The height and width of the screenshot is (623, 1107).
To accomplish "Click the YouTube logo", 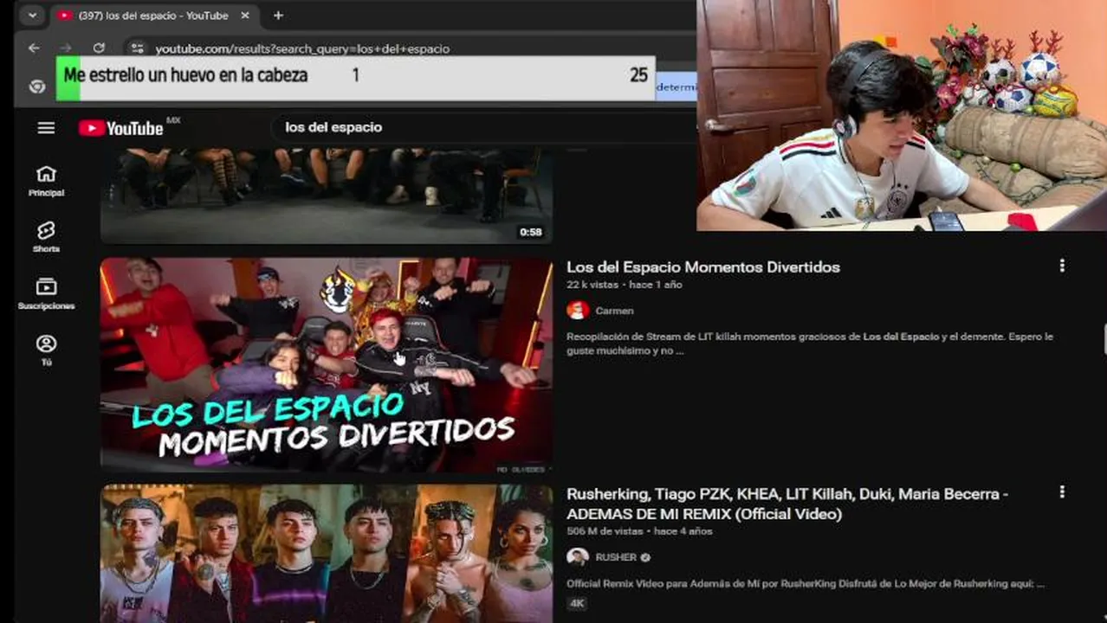I will (121, 128).
